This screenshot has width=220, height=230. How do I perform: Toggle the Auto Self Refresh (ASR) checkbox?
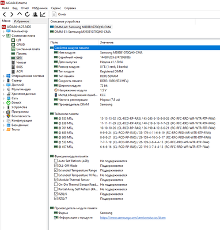tap(56, 161)
